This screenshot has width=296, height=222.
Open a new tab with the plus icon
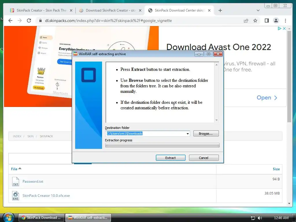point(220,10)
